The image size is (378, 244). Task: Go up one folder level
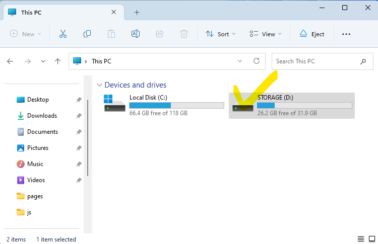click(58, 61)
